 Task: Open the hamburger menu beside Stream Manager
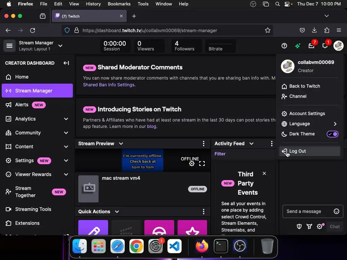(x=9, y=46)
